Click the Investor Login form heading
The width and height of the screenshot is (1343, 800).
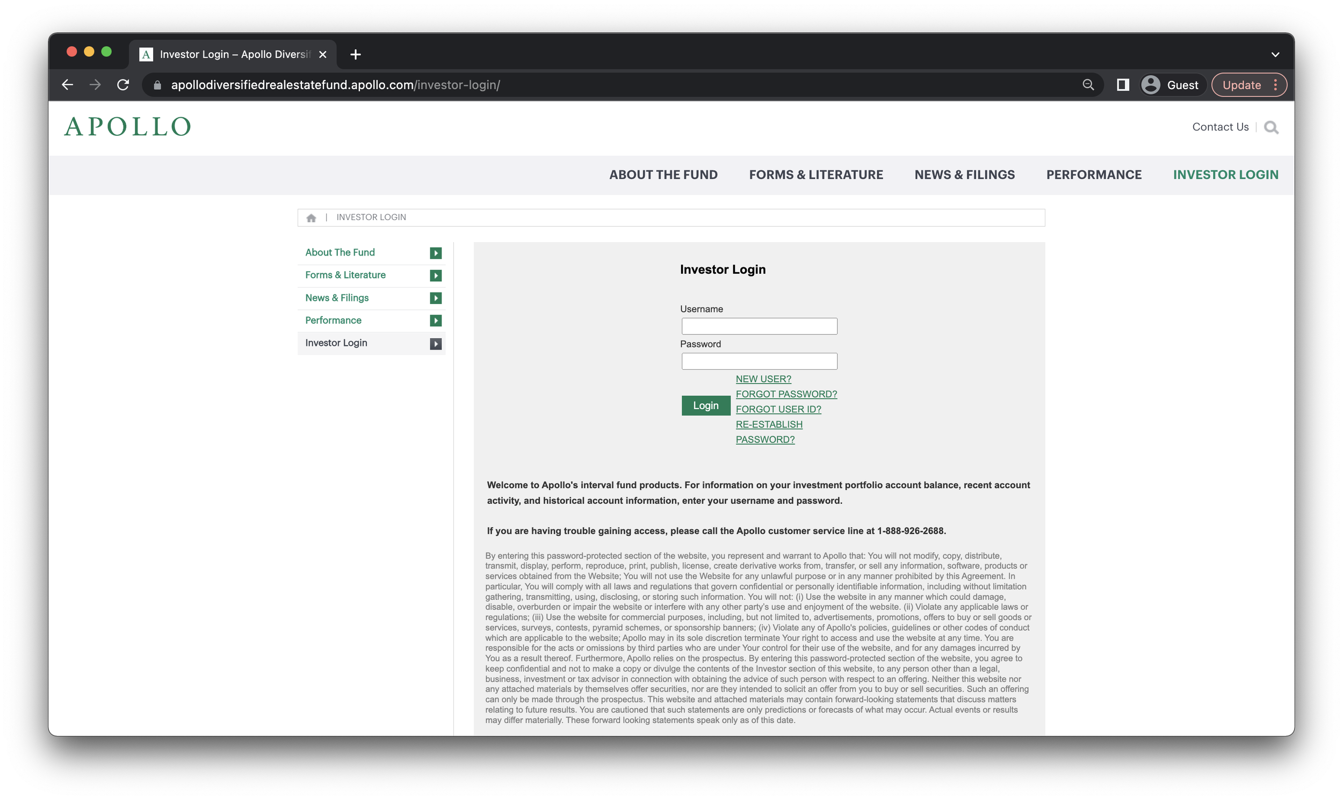[723, 270]
